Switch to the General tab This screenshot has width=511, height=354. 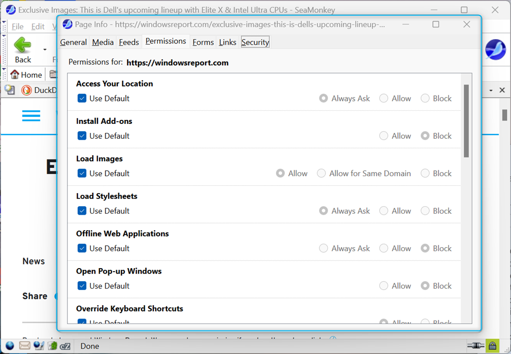pos(73,42)
